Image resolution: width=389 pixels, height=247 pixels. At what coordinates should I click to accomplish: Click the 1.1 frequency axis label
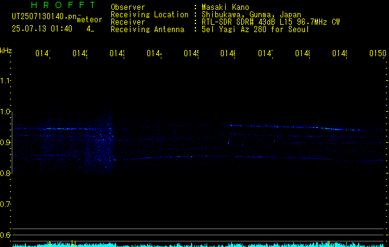coord(5,80)
